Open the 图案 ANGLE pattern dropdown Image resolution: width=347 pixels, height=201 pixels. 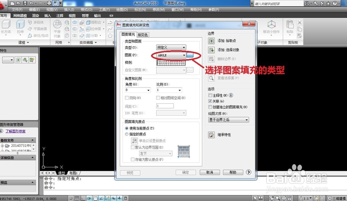coord(171,55)
